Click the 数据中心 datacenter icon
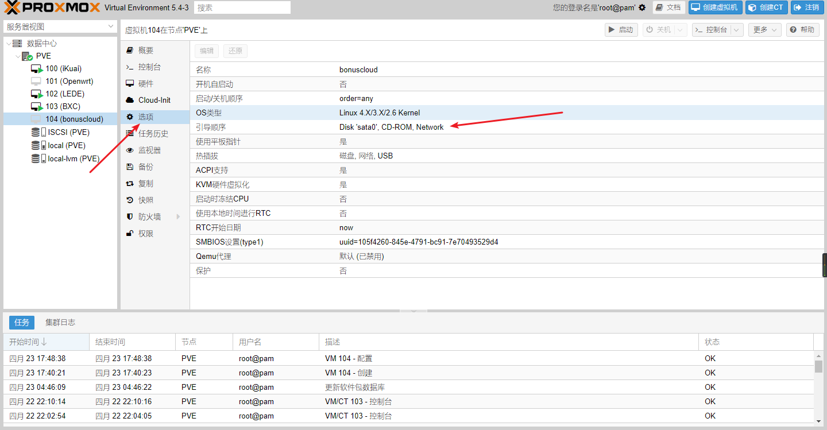The height and width of the screenshot is (430, 827). [17, 44]
